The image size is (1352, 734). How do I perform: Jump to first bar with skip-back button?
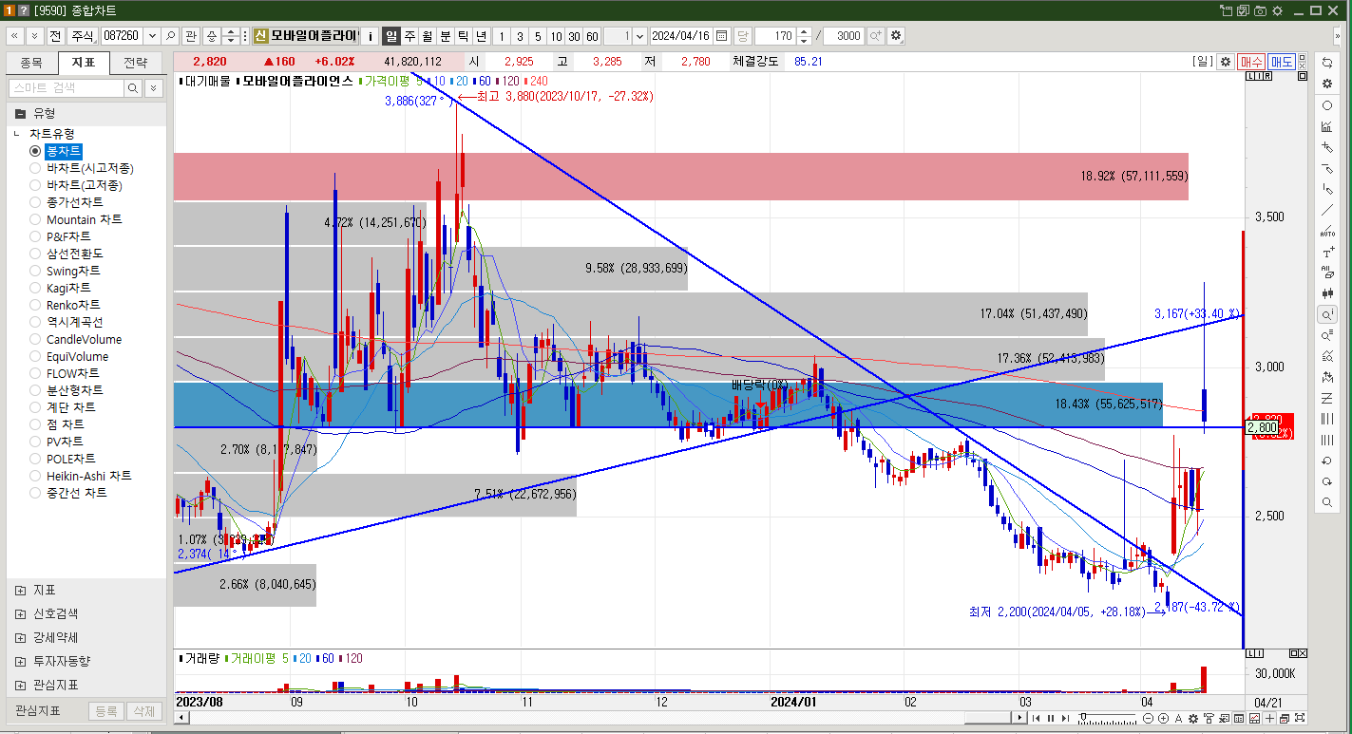click(x=1036, y=718)
